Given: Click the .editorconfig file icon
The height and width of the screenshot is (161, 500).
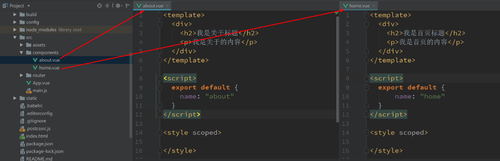Looking at the screenshot, I should 22,113.
